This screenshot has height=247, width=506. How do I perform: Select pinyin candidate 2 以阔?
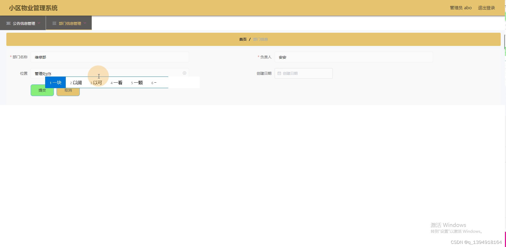coord(76,82)
